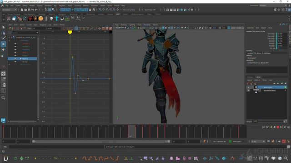The image size is (291, 163).
Task: Open the No Character Set dropdown
Action: pyautogui.click(x=219, y=141)
